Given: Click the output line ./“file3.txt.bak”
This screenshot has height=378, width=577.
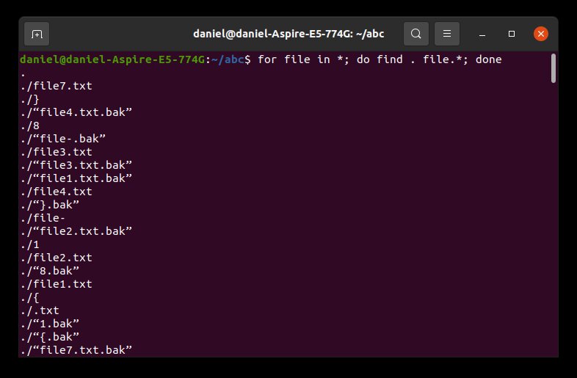Looking at the screenshot, I should tap(76, 165).
